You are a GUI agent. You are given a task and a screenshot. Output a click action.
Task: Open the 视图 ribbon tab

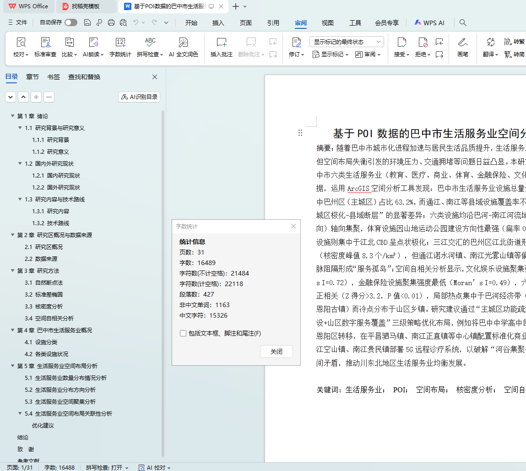pos(327,23)
